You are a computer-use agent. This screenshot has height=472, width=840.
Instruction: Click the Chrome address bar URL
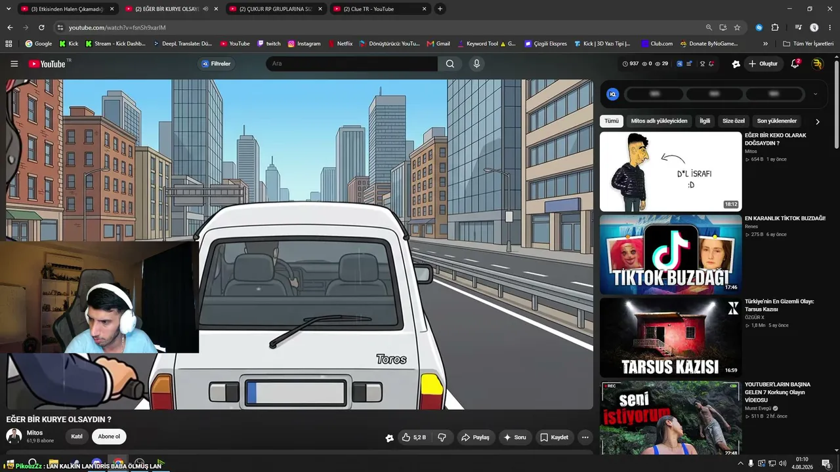[117, 28]
